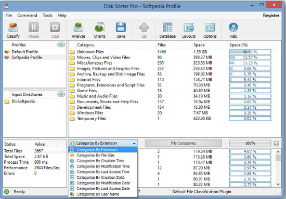Select Development Files row
The image size is (286, 199).
171,107
